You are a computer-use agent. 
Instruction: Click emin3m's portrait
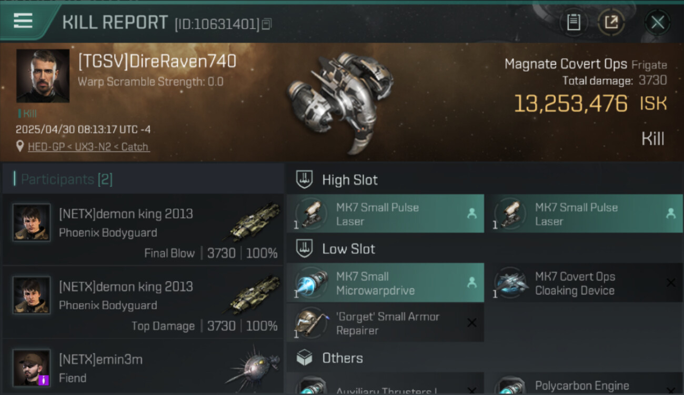(x=32, y=367)
